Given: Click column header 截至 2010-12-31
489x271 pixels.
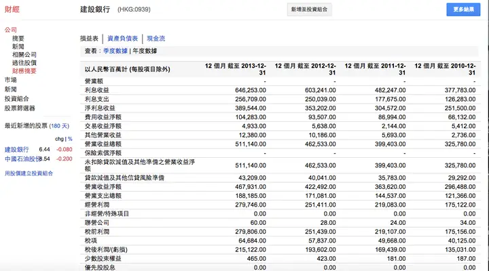Looking at the screenshot, I should pyautogui.click(x=445, y=69).
